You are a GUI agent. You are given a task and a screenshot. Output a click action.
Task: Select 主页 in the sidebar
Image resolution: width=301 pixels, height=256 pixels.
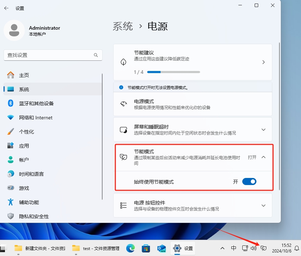(x=53, y=75)
